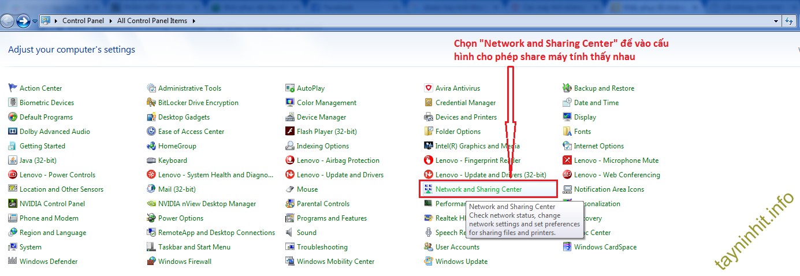The width and height of the screenshot is (800, 276).
Task: Open the Programs and Features link
Action: [x=332, y=218]
